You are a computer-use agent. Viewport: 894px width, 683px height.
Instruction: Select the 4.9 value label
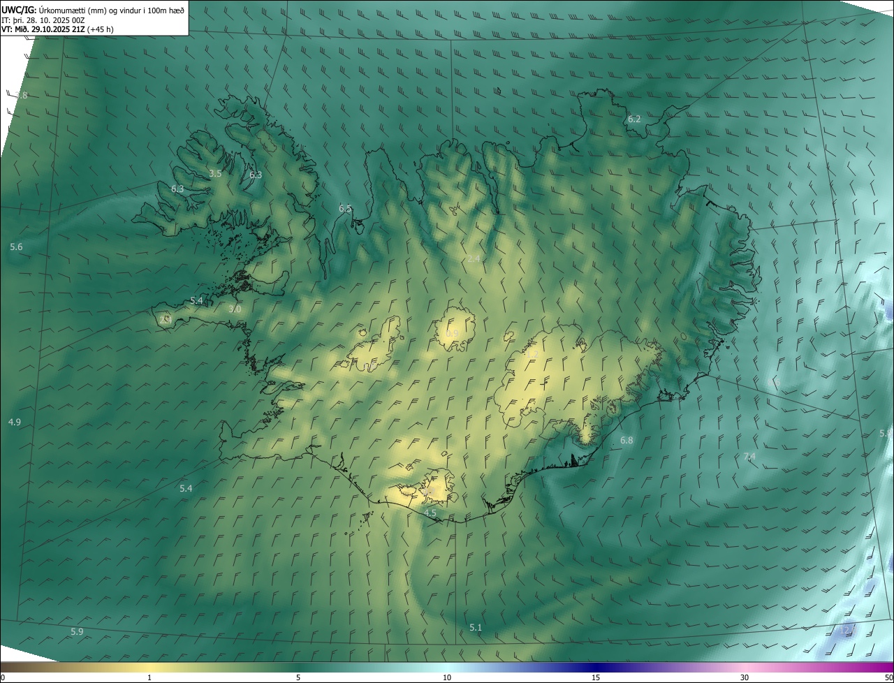click(x=15, y=422)
